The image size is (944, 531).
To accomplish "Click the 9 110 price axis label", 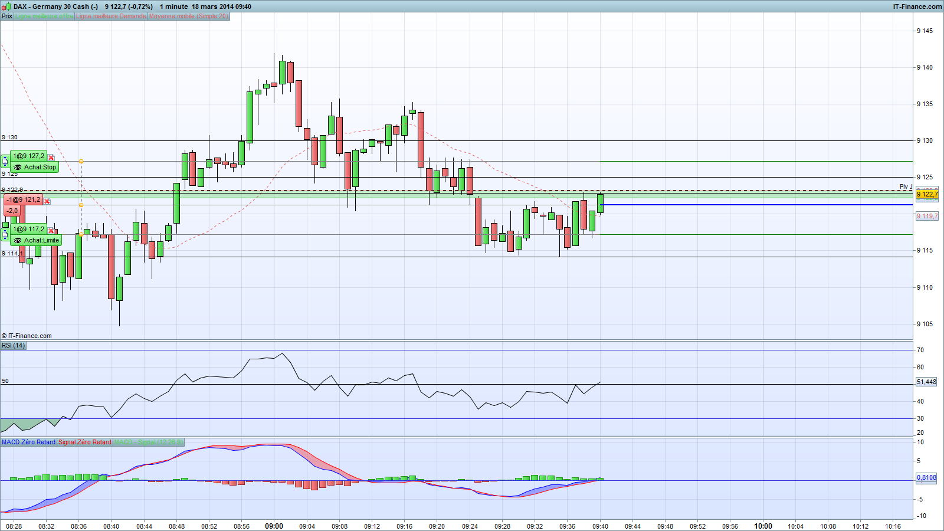I will pyautogui.click(x=925, y=287).
